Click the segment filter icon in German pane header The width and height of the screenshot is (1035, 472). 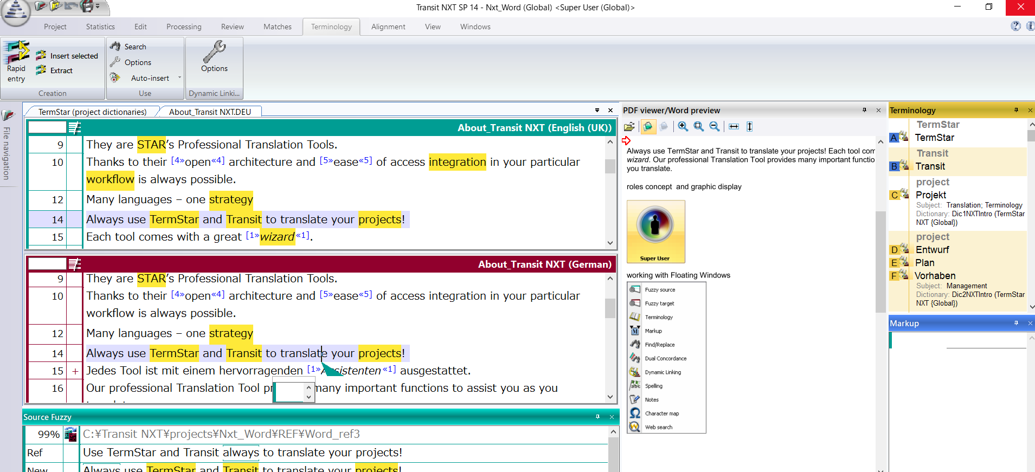[x=74, y=264]
